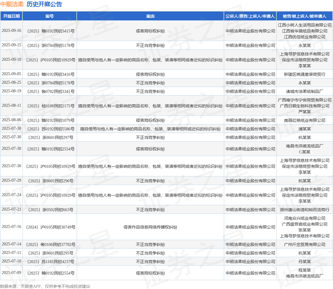The width and height of the screenshot is (333, 289).
Task: Click defendant 浦某某
Action: 305,129
